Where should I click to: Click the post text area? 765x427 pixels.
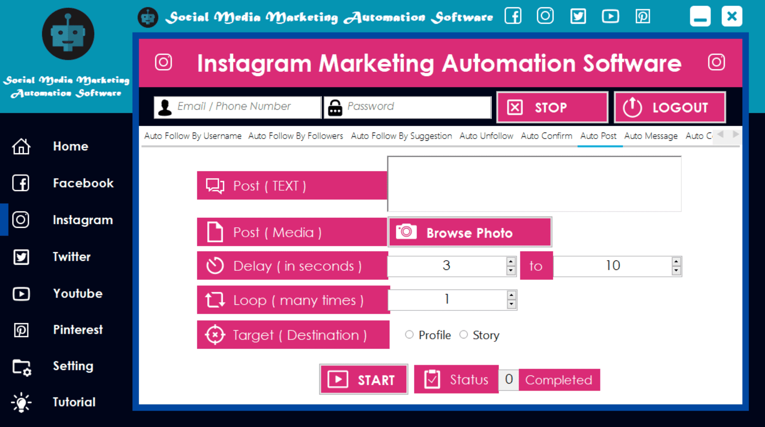click(x=534, y=184)
